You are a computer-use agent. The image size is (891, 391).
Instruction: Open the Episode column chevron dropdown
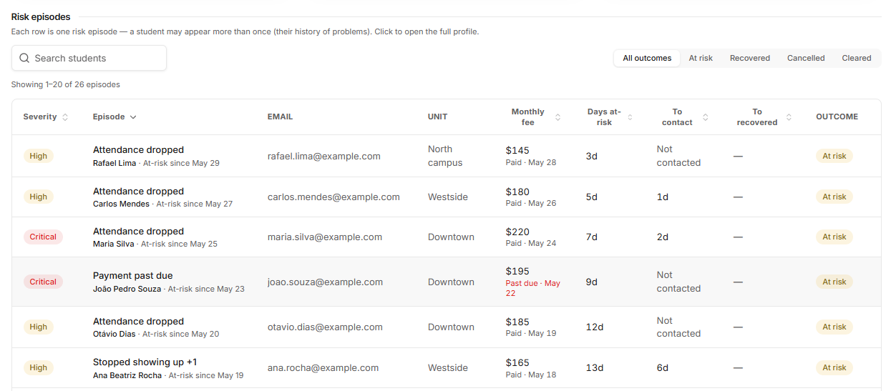(133, 117)
